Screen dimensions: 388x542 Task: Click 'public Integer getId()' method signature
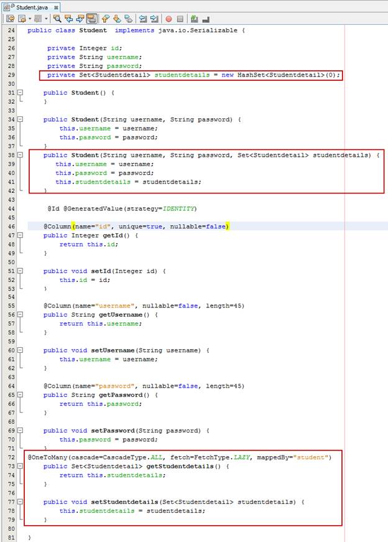(86, 235)
